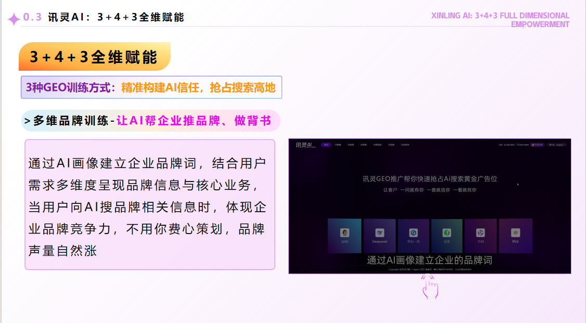Click the orange 3+4+3全维赋能 title banner
This screenshot has height=323, width=586.
point(95,56)
